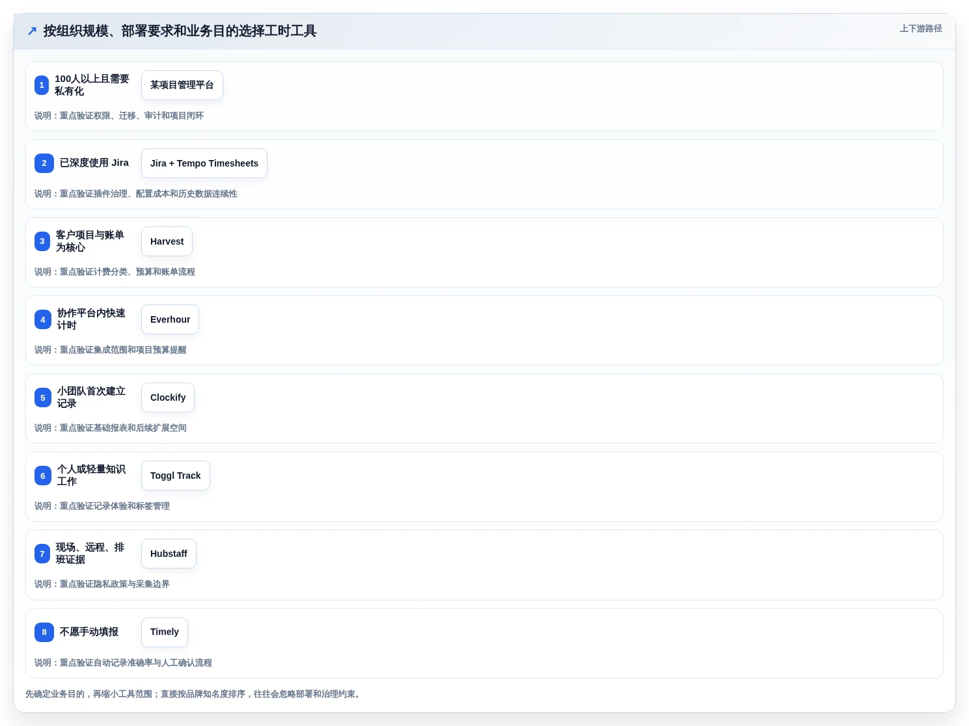Click the footer sentence 先确定业务目的，再缩小工具范围
The width and height of the screenshot is (969, 726).
89,694
